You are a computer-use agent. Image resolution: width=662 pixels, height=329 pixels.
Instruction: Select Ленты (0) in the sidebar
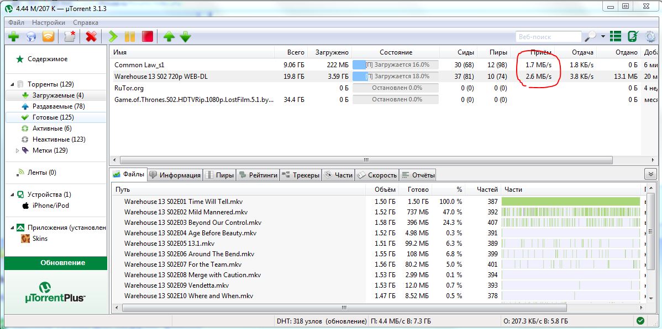pos(41,172)
